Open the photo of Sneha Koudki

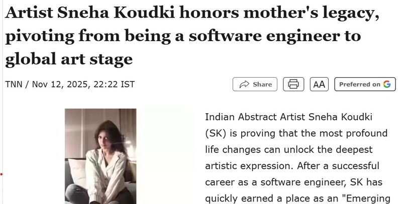[x=100, y=156]
